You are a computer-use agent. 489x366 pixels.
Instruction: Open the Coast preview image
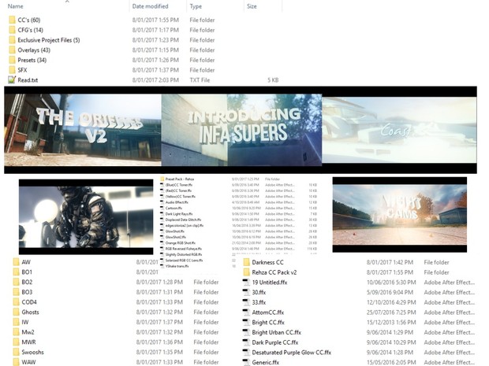399,130
